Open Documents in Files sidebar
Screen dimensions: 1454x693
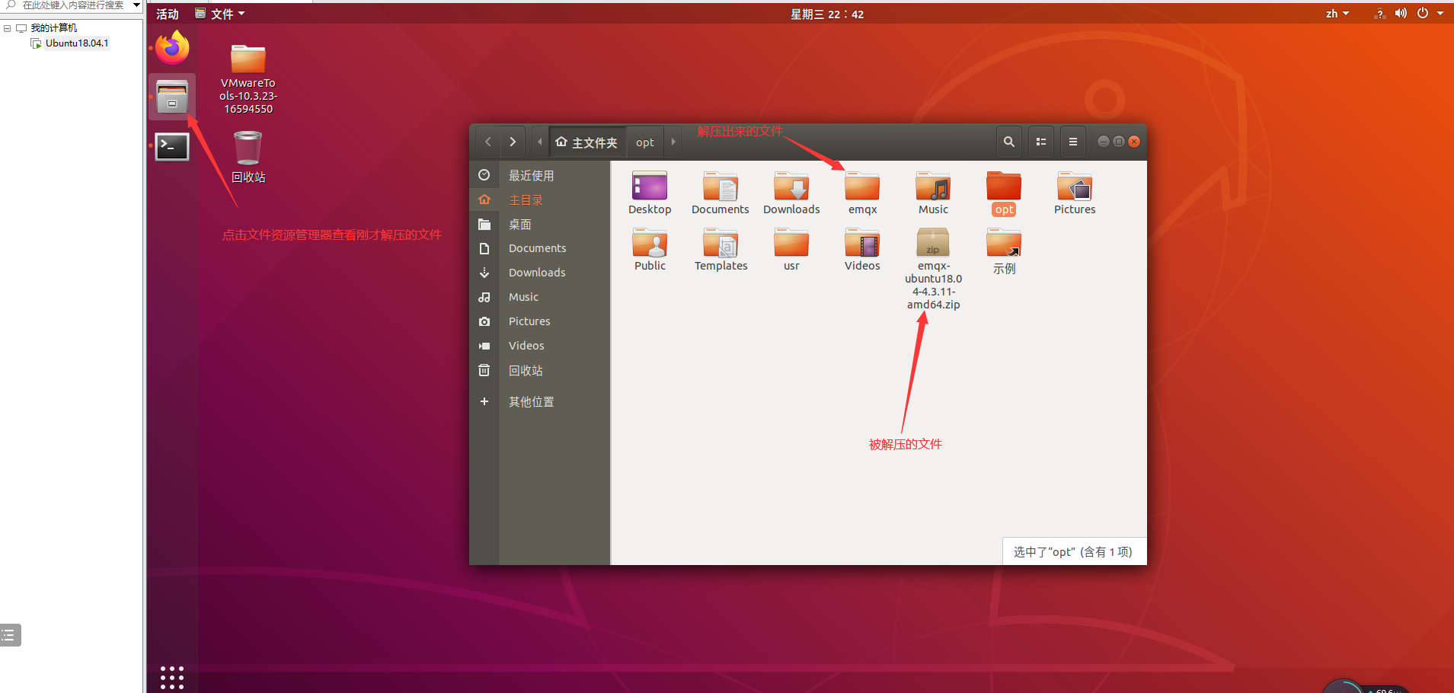point(540,248)
